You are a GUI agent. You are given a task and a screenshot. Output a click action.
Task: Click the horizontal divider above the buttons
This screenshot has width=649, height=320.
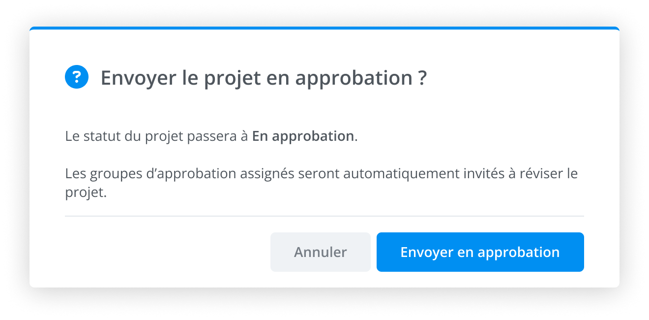tap(324, 216)
